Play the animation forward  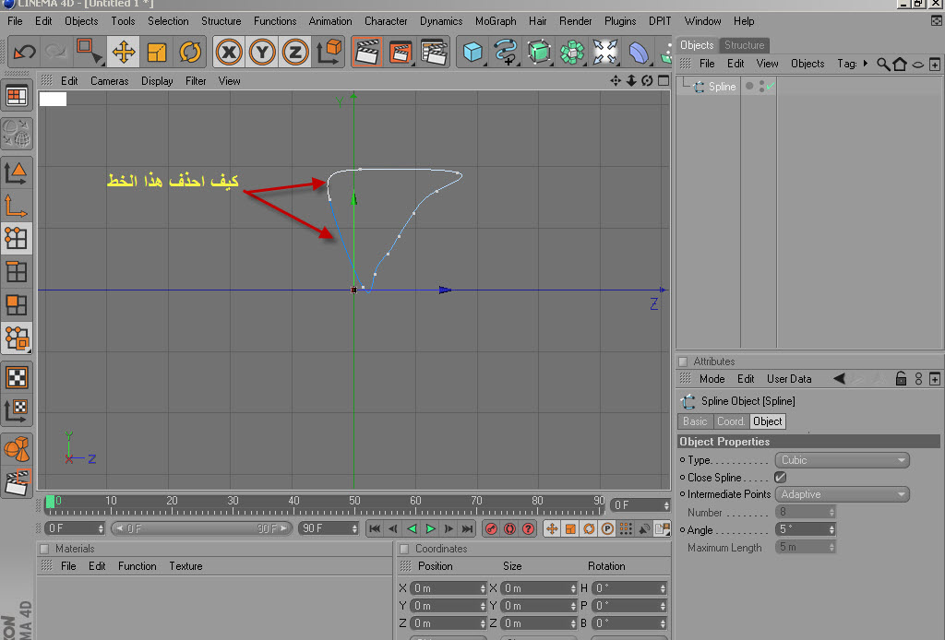tap(430, 528)
